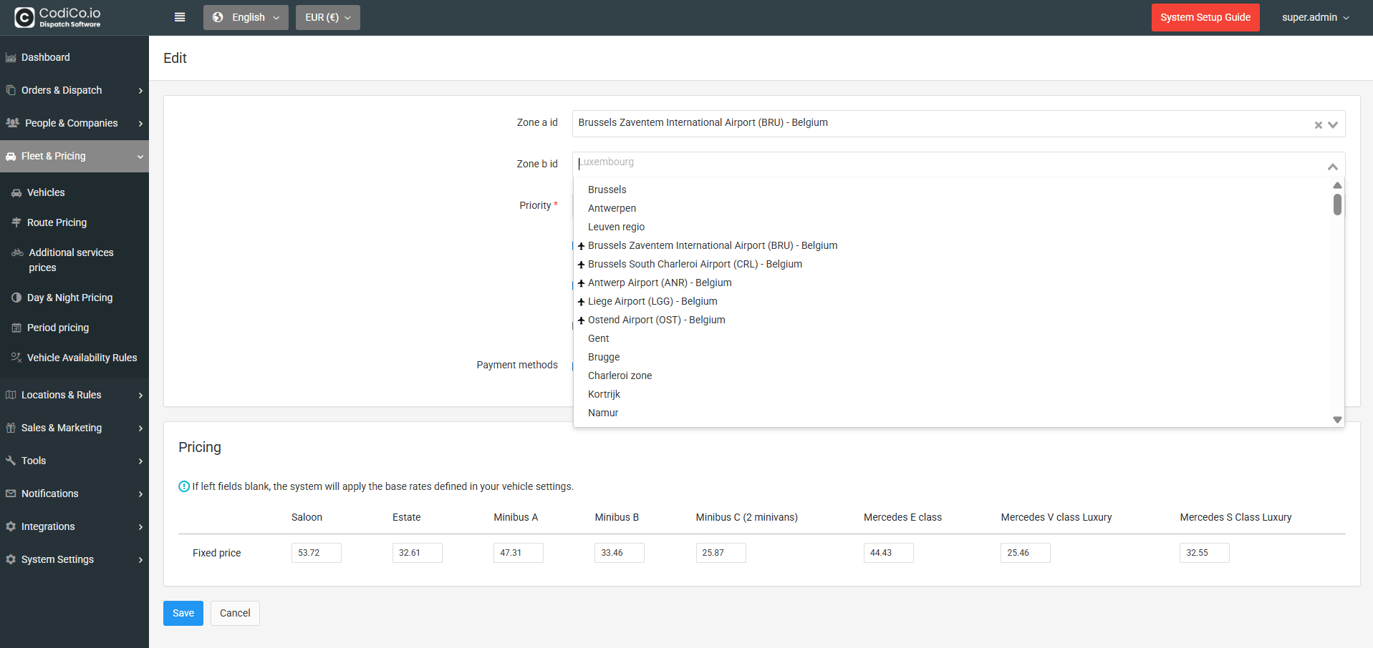Open the English language dropdown

point(246,17)
